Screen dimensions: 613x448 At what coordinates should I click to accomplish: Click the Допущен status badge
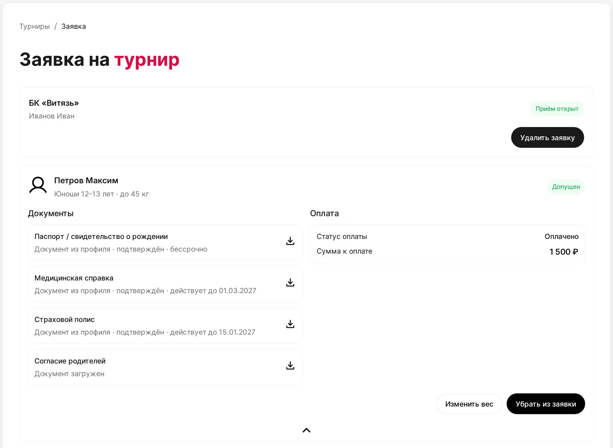[x=566, y=187]
